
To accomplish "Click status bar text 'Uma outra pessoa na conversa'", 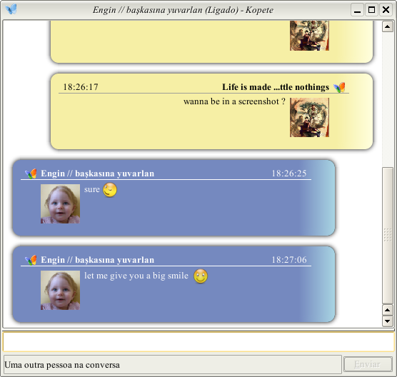I will click(62, 365).
